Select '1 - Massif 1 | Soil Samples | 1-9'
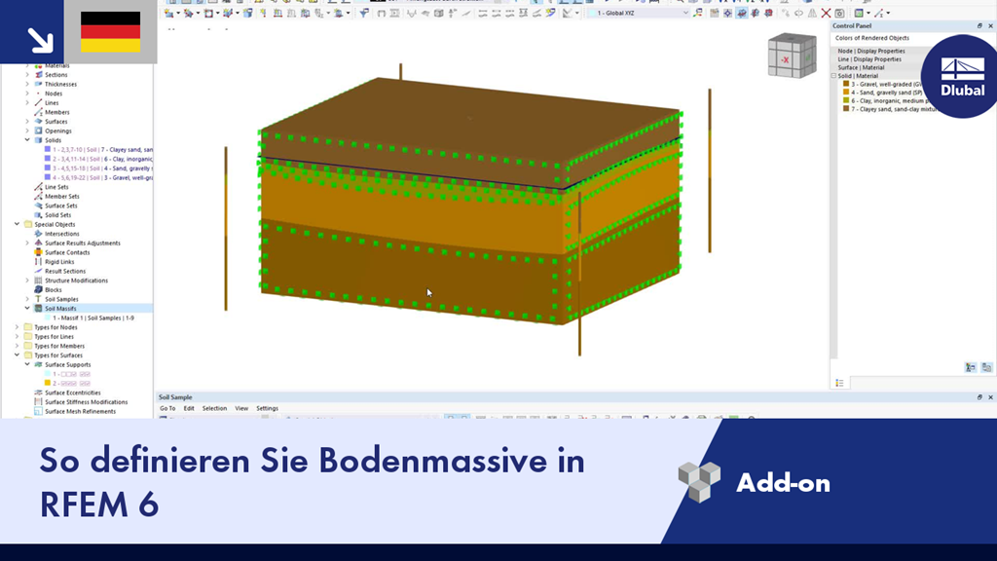This screenshot has height=561, width=997. click(x=93, y=318)
